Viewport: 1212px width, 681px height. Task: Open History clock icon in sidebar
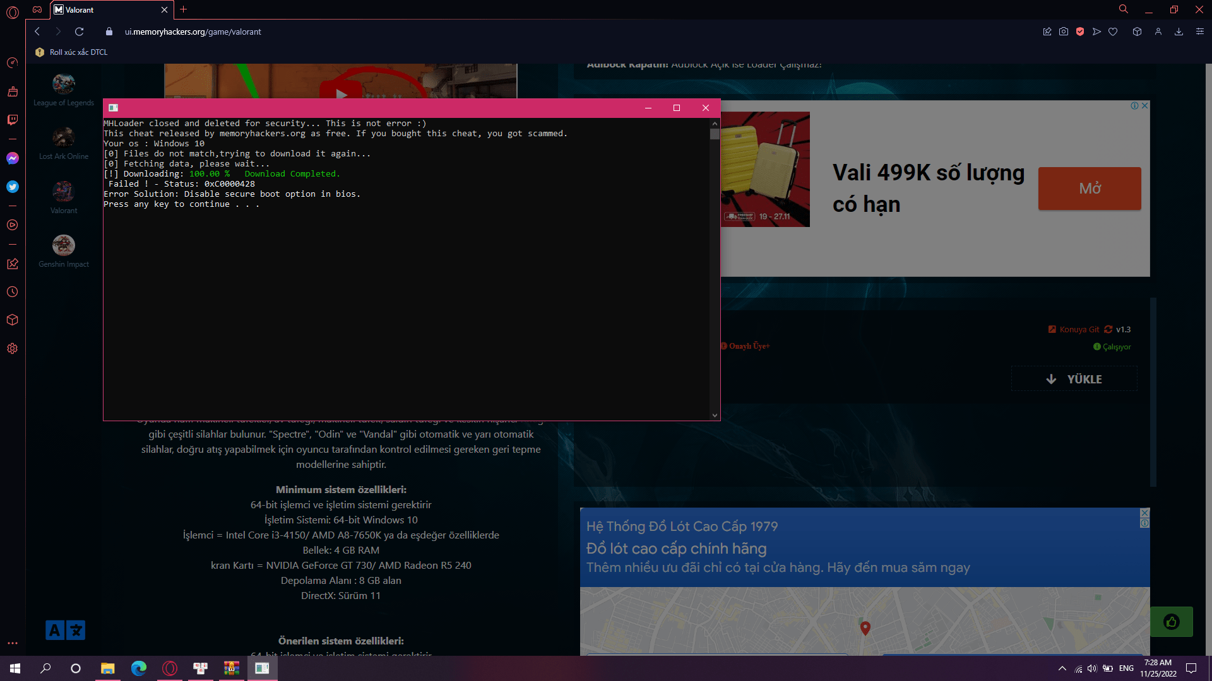point(13,292)
